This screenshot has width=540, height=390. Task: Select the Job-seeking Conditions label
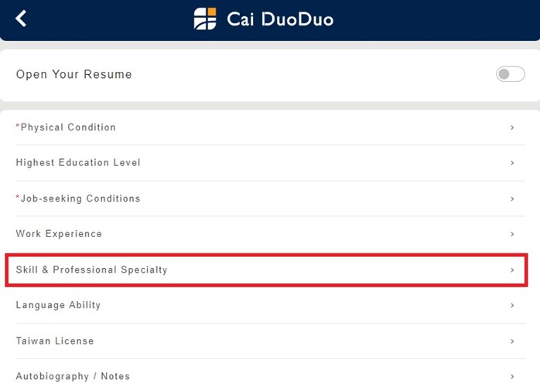tap(80, 198)
